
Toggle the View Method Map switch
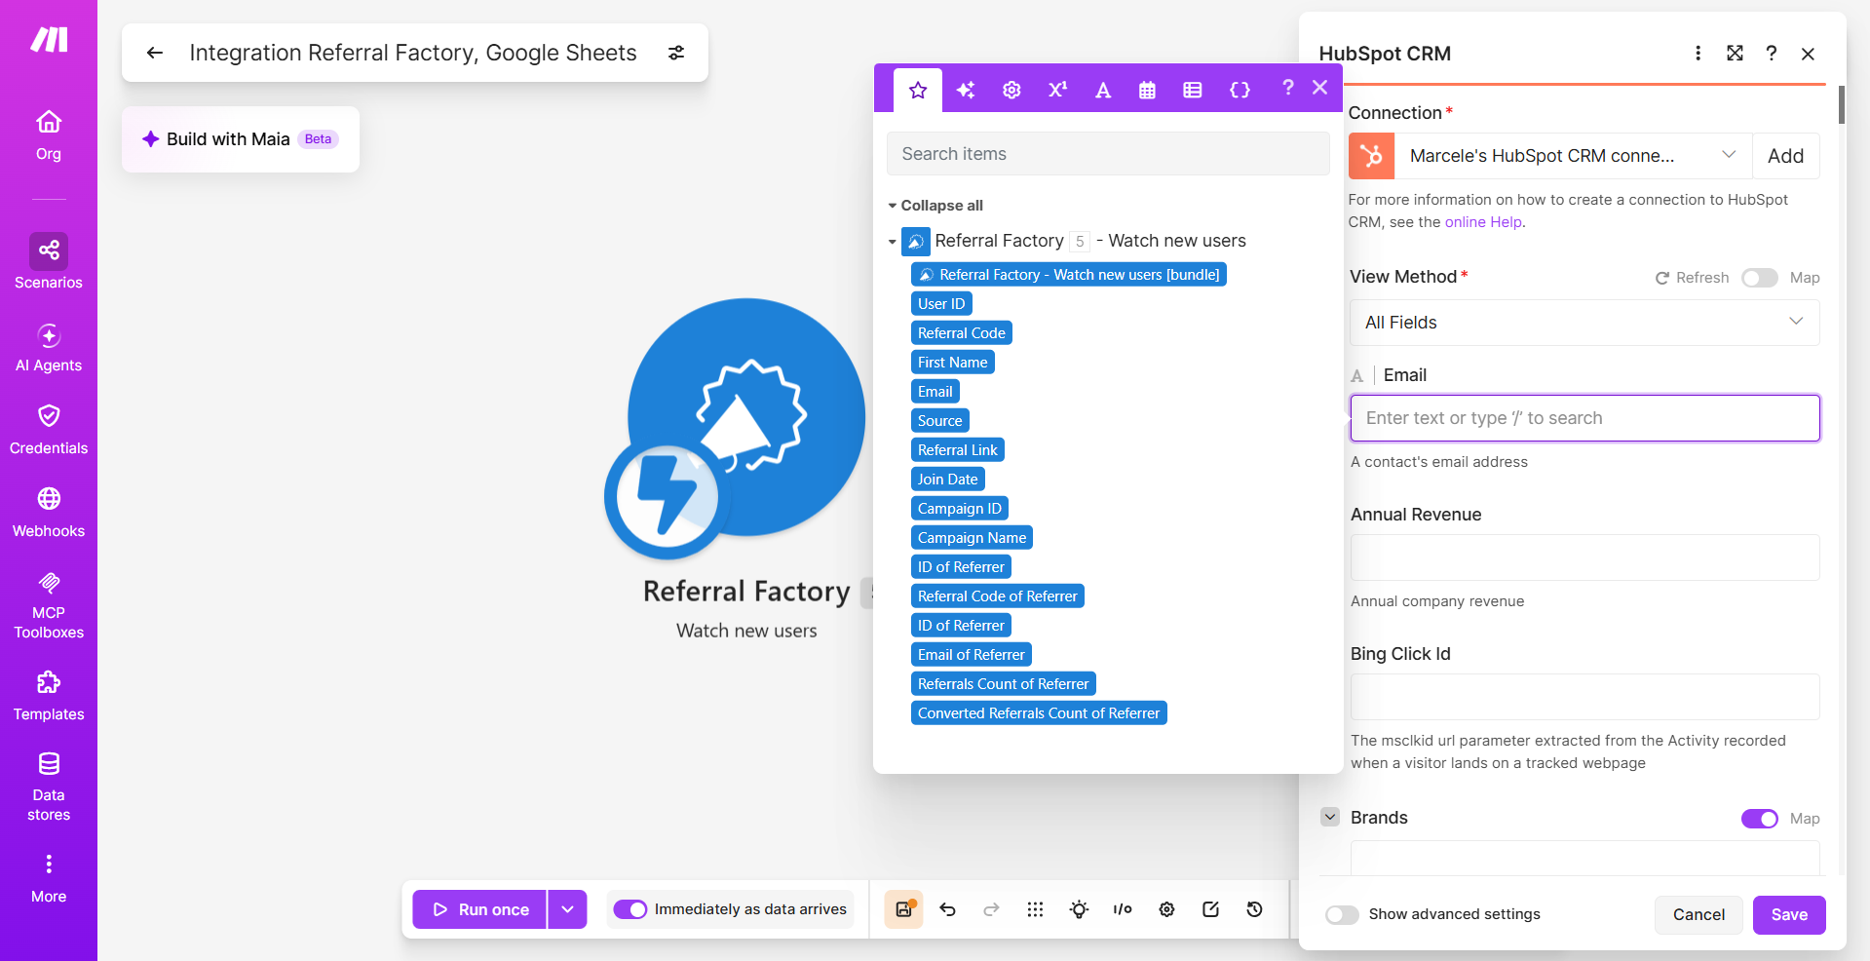(x=1760, y=278)
